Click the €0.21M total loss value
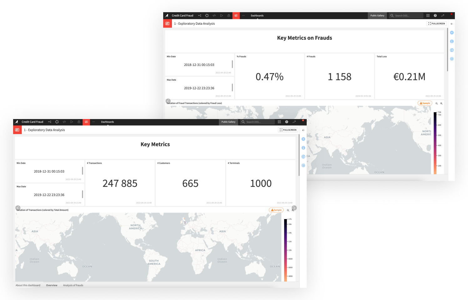This screenshot has width=468, height=300. pyautogui.click(x=409, y=77)
